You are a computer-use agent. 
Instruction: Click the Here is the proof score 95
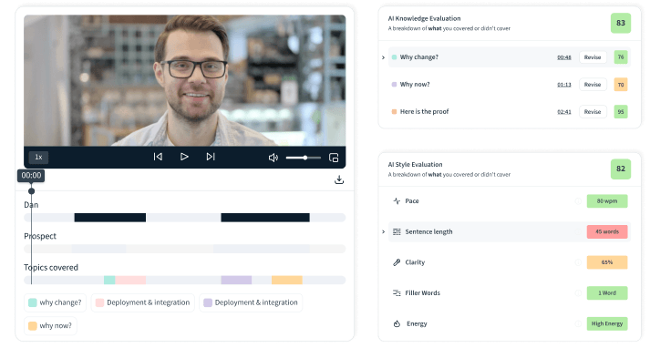pos(621,112)
